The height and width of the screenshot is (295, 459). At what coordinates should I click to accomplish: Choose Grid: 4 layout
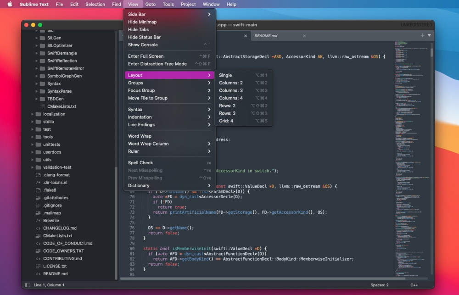pyautogui.click(x=243, y=121)
